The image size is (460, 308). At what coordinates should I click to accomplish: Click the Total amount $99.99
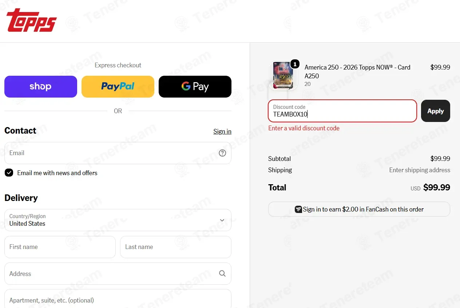tap(437, 187)
